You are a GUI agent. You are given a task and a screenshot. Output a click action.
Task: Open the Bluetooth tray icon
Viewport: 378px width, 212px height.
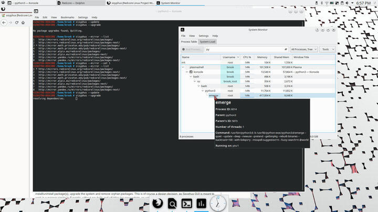click(x=322, y=3)
